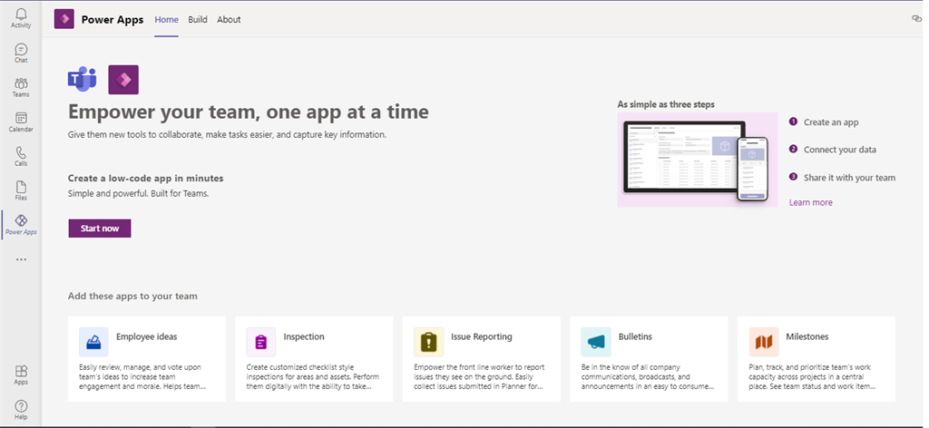The image size is (929, 428).
Task: Click 'Share it with your team' step
Action: tap(849, 178)
